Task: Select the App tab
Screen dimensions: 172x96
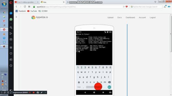Action: (x=52, y=2)
